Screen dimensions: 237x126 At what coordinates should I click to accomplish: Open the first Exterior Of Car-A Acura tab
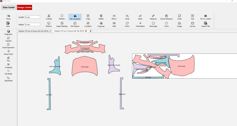click(x=34, y=31)
